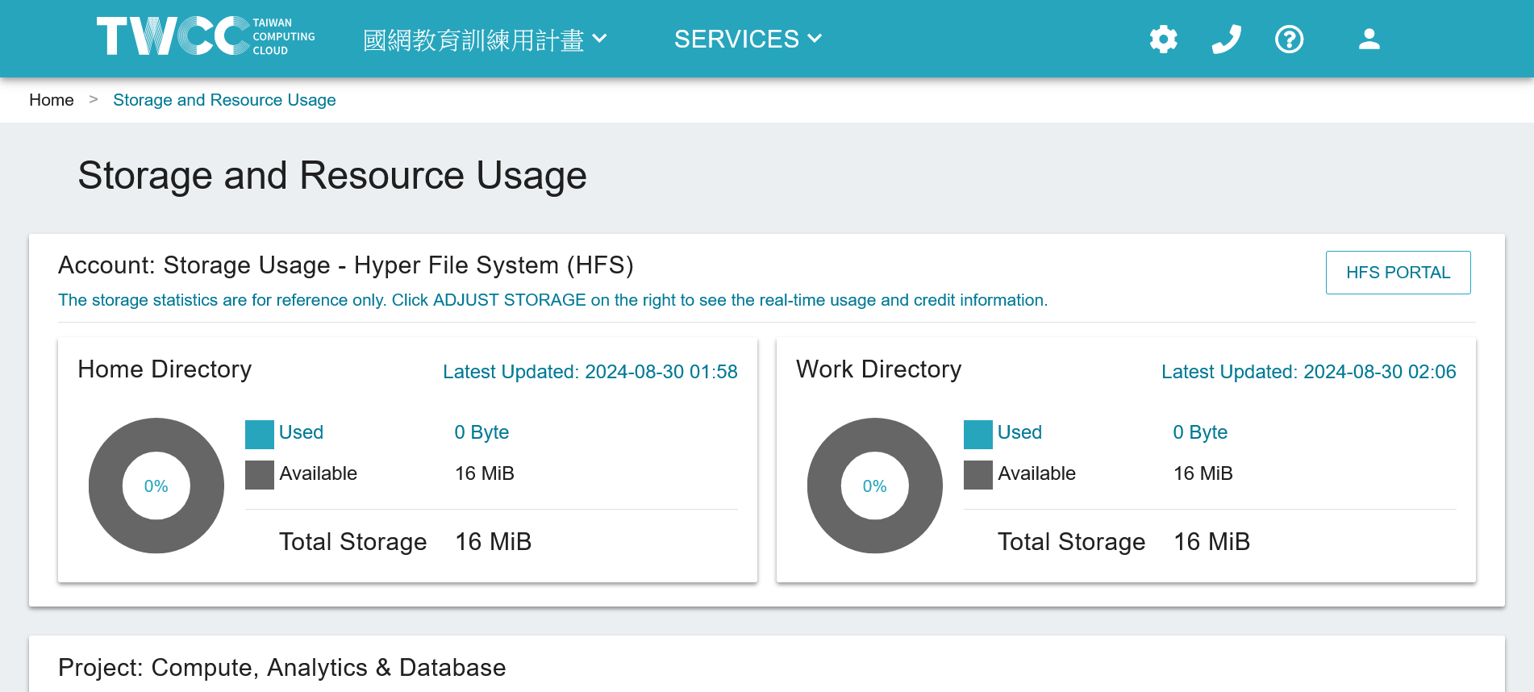Select 'Latest Updated: 2024-08-30 02:06' text
The height and width of the screenshot is (692, 1534).
(x=1309, y=372)
